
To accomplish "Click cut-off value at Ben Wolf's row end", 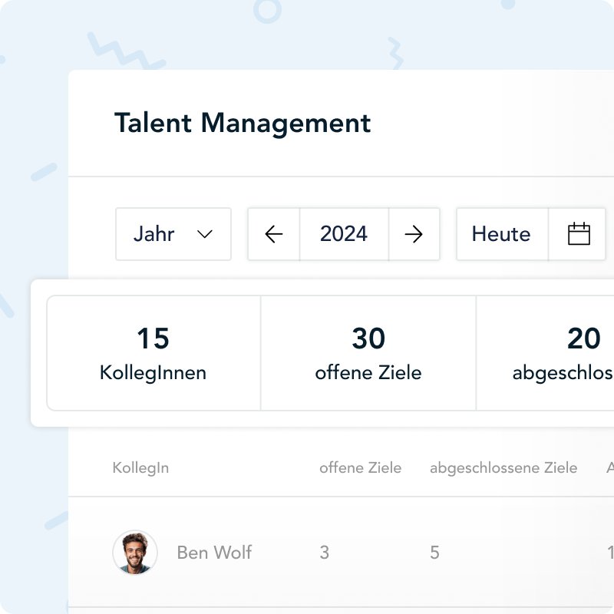I will pos(610,553).
